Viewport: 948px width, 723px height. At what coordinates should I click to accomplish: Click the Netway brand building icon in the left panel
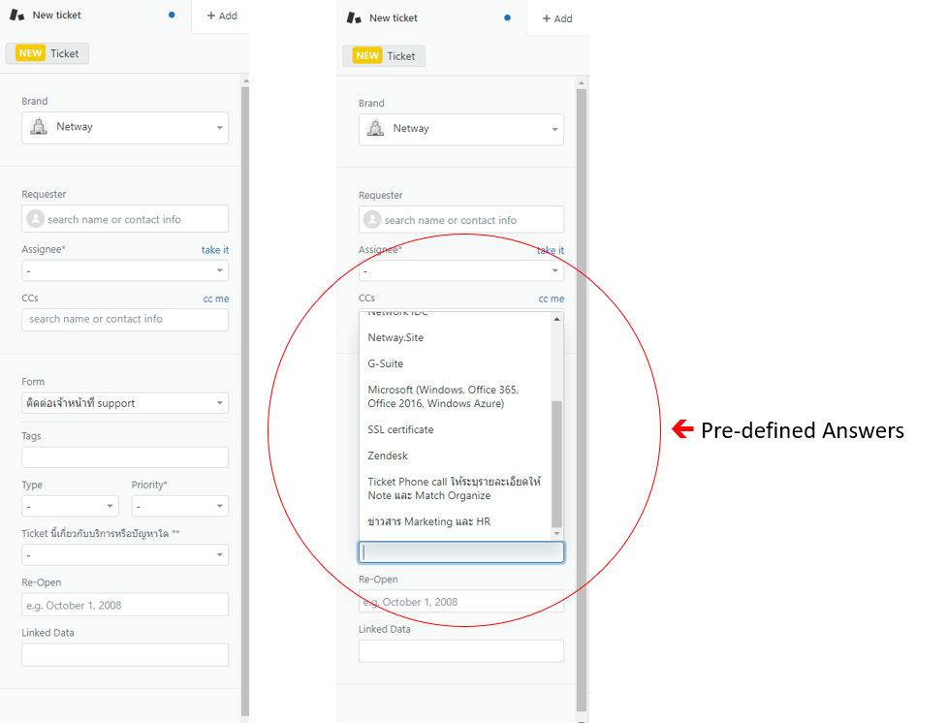[39, 127]
